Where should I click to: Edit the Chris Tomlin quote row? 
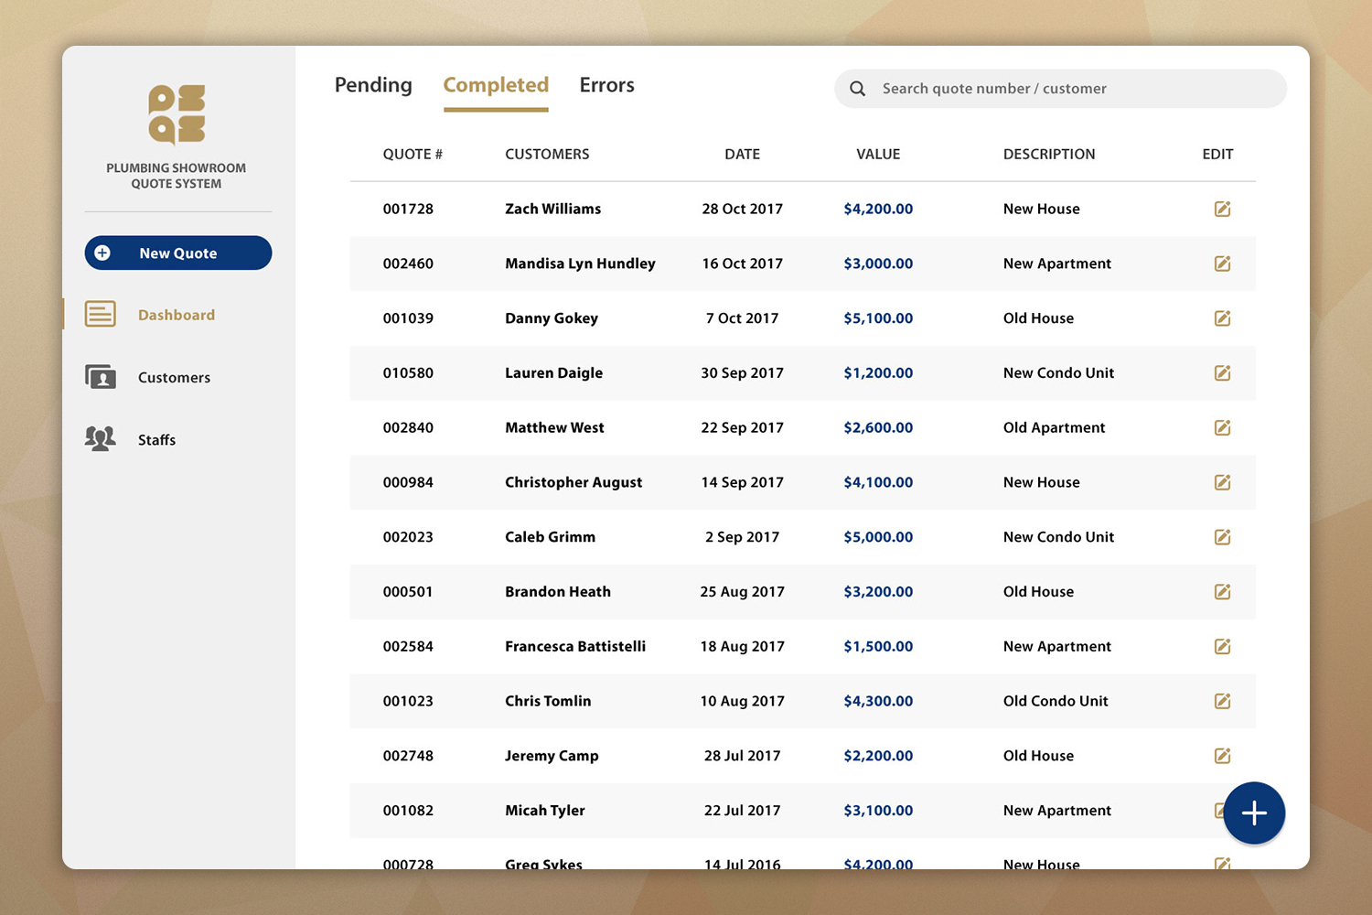(x=1222, y=702)
